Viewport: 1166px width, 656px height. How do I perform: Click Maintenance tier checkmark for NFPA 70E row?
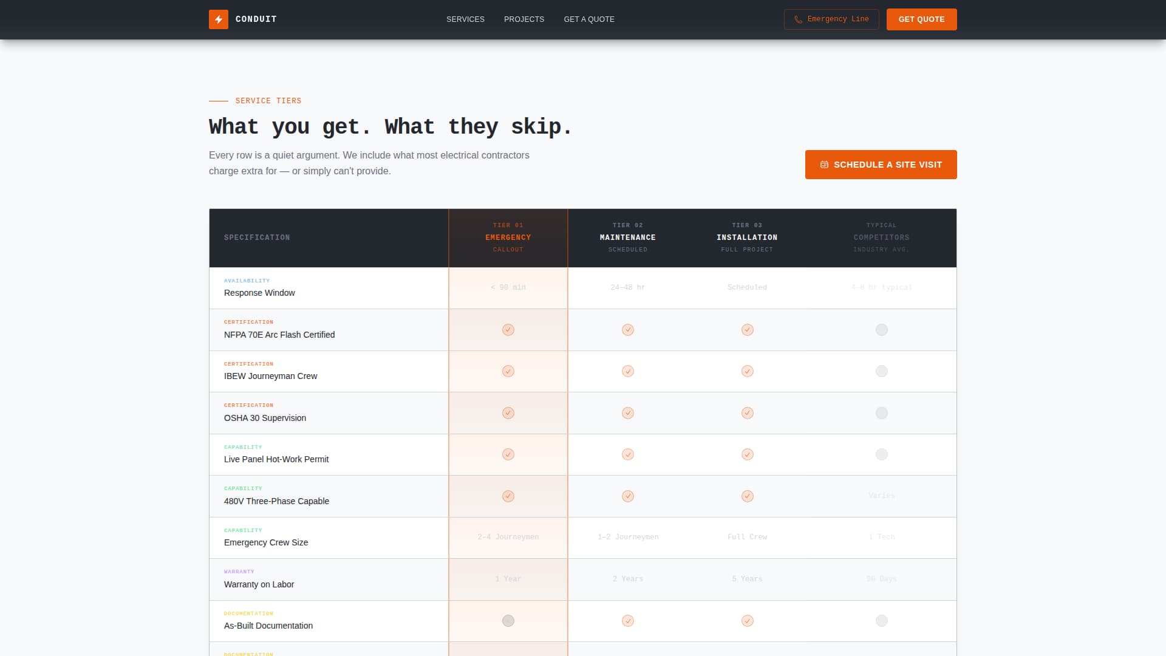click(x=628, y=330)
